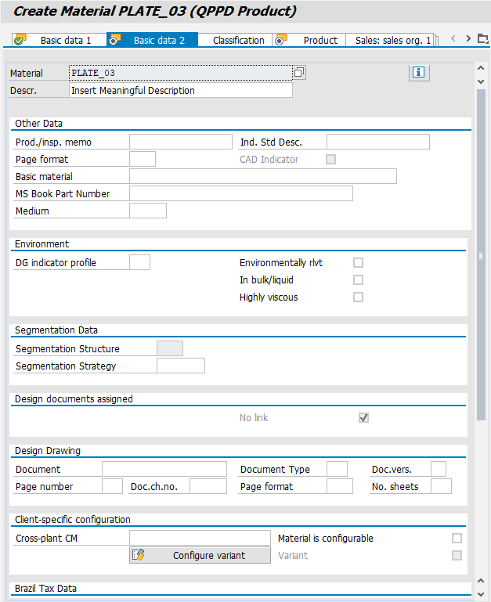Screen dimensions: 491x602
Task: Open the tab list icon at far right
Action: (x=482, y=39)
